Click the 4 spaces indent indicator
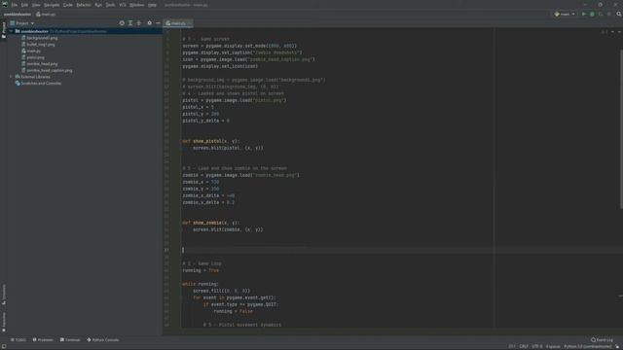The height and width of the screenshot is (350, 623). (x=553, y=347)
